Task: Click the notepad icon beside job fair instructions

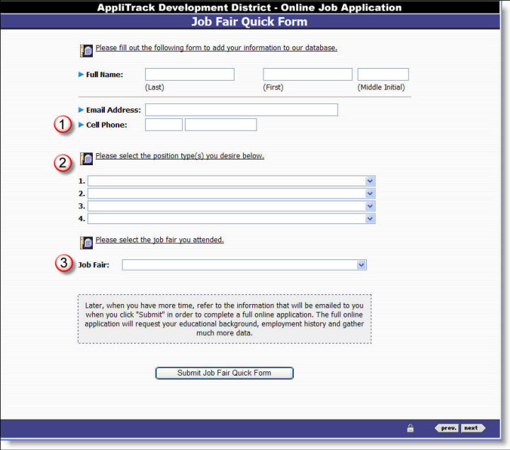Action: pos(86,242)
